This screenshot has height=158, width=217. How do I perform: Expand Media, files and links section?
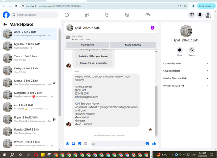click(x=186, y=78)
